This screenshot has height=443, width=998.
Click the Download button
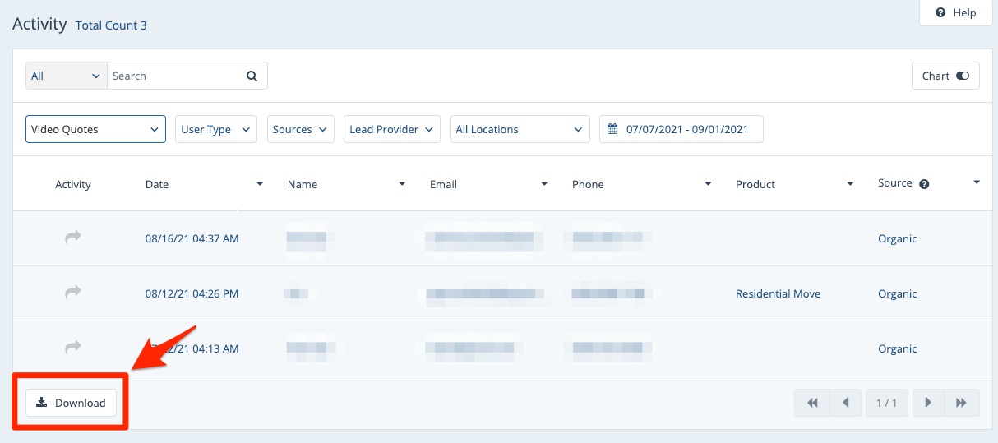click(72, 403)
